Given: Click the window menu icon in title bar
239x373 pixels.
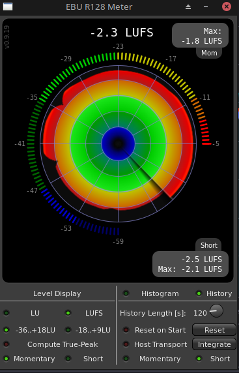Looking at the screenshot, I should click(x=8, y=7).
